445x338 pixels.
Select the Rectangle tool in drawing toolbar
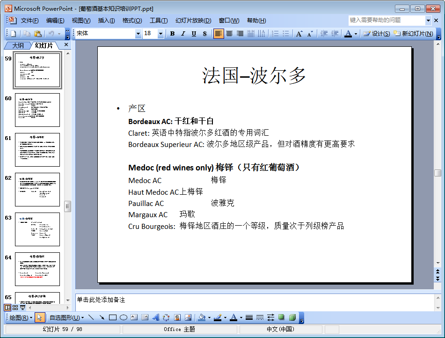click(x=114, y=317)
